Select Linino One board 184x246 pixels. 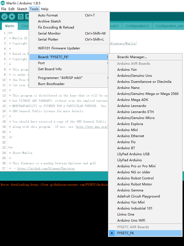(x=145, y=214)
